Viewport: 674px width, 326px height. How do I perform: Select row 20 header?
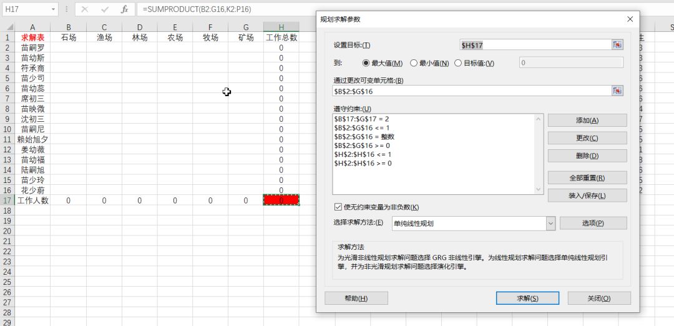point(7,231)
